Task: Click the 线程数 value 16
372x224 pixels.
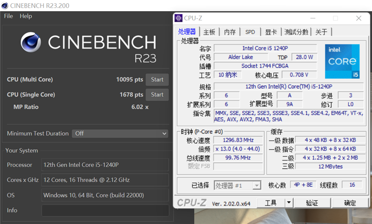Action: click(x=352, y=185)
